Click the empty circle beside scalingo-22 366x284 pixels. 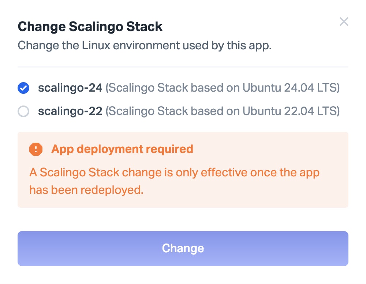[x=24, y=111]
